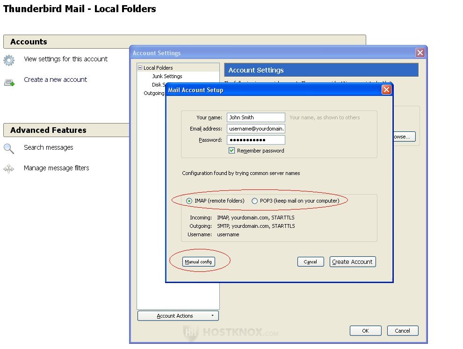Click Cancel in Mail Account Setup
The height and width of the screenshot is (349, 463).
311,262
